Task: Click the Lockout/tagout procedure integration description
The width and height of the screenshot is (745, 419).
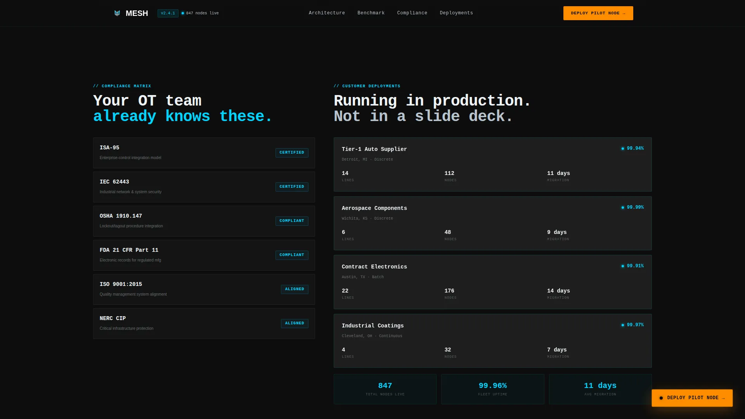Action: pos(131,226)
